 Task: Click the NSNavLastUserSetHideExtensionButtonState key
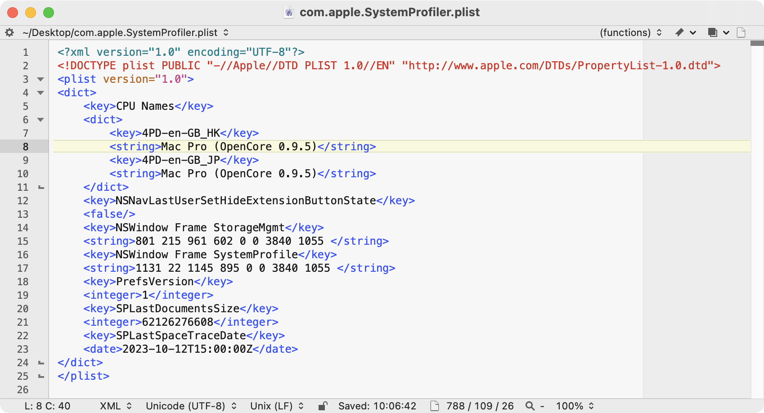click(x=249, y=201)
